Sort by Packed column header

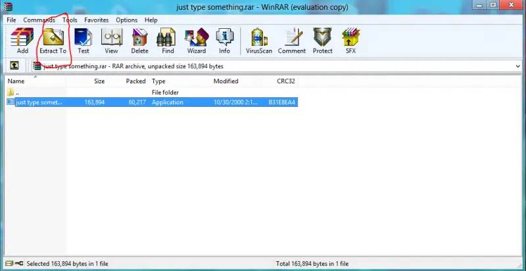pos(128,81)
